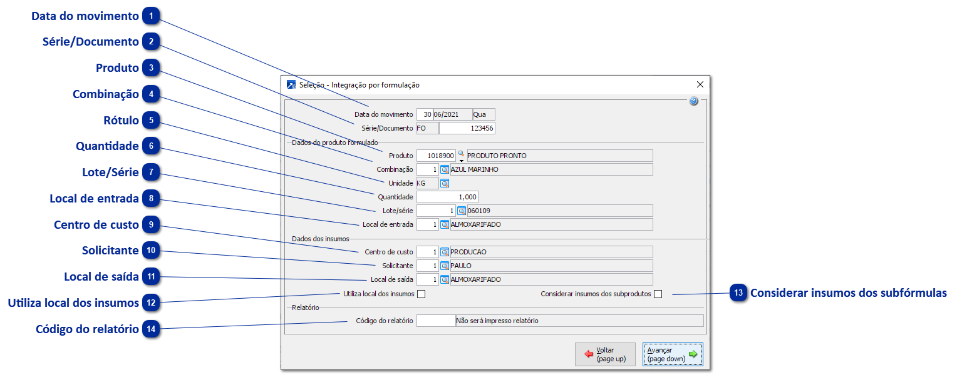957x380 pixels.
Task: Click the Lote/série code field
Action: click(436, 211)
